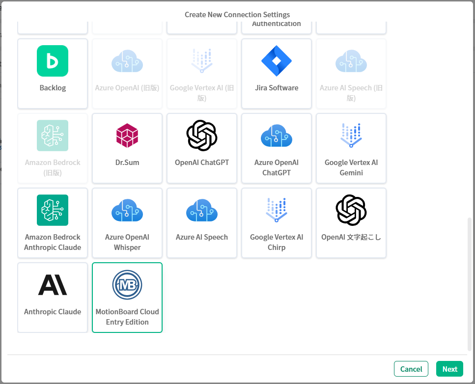
Task: Select the Anthropic Claude logo
Action: pos(53,285)
